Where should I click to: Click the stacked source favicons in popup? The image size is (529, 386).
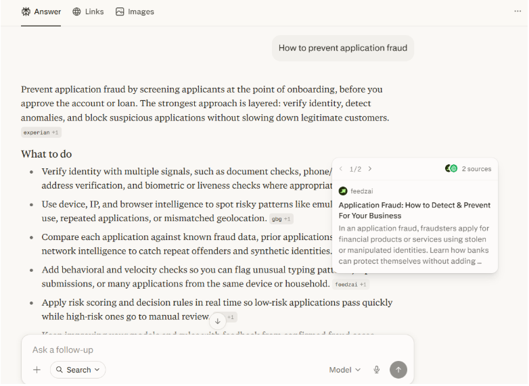point(451,168)
